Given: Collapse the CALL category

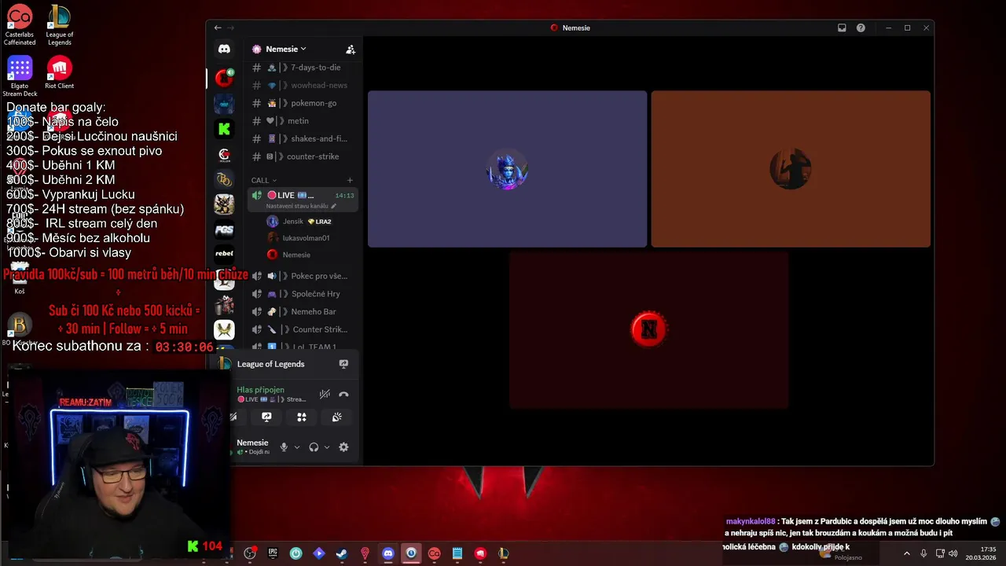Looking at the screenshot, I should (264, 180).
